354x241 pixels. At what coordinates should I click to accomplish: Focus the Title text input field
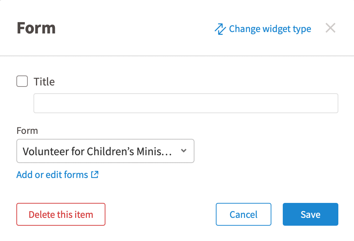click(x=186, y=103)
